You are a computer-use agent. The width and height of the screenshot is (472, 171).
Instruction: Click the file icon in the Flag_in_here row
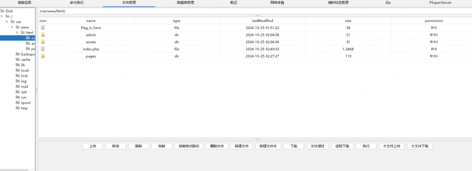click(43, 28)
